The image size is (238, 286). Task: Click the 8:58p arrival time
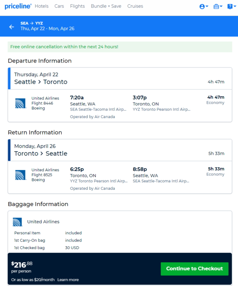coord(140,169)
